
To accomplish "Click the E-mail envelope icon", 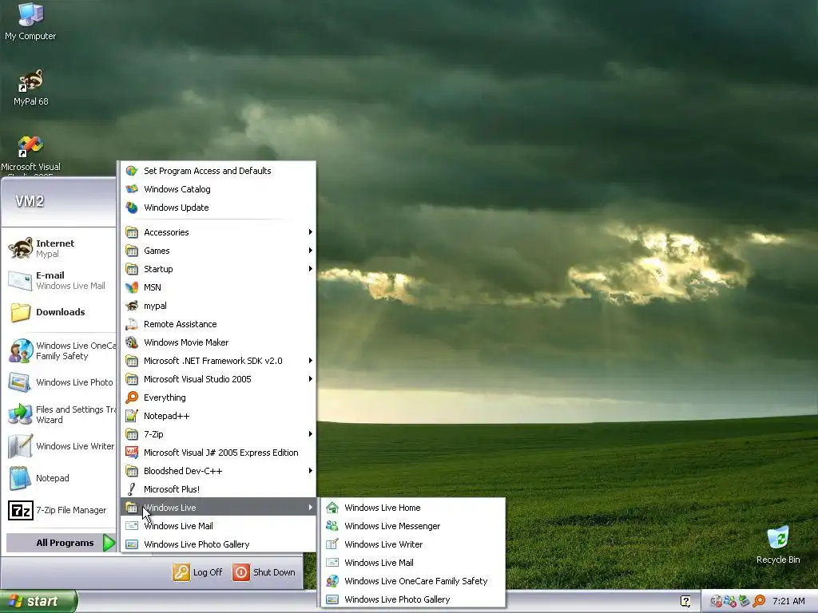I will point(20,280).
